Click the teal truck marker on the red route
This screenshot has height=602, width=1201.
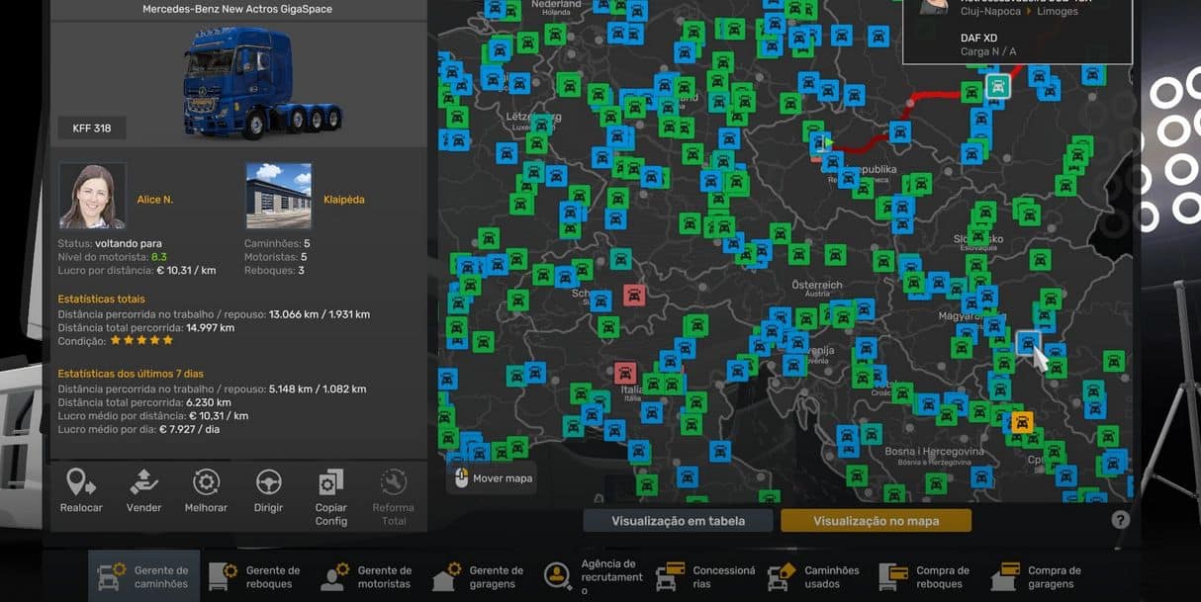pyautogui.click(x=998, y=86)
